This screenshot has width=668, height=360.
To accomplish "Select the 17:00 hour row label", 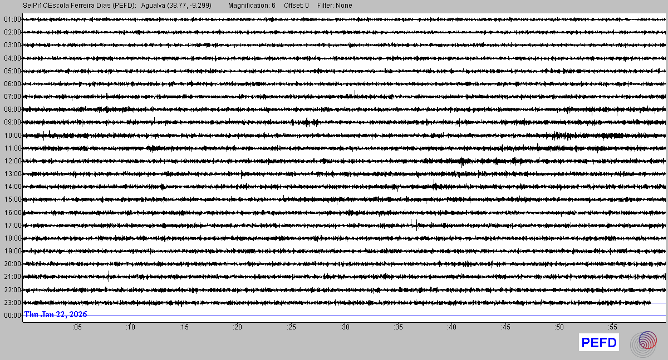I will pos(12,226).
